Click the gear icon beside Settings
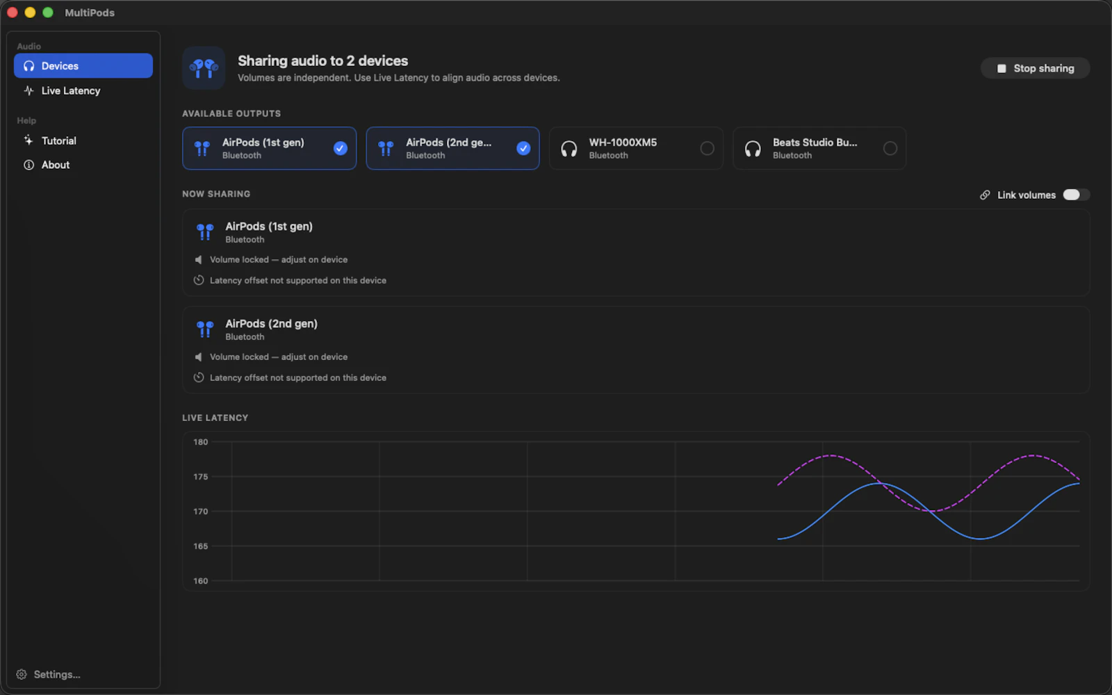Image resolution: width=1112 pixels, height=695 pixels. [22, 674]
